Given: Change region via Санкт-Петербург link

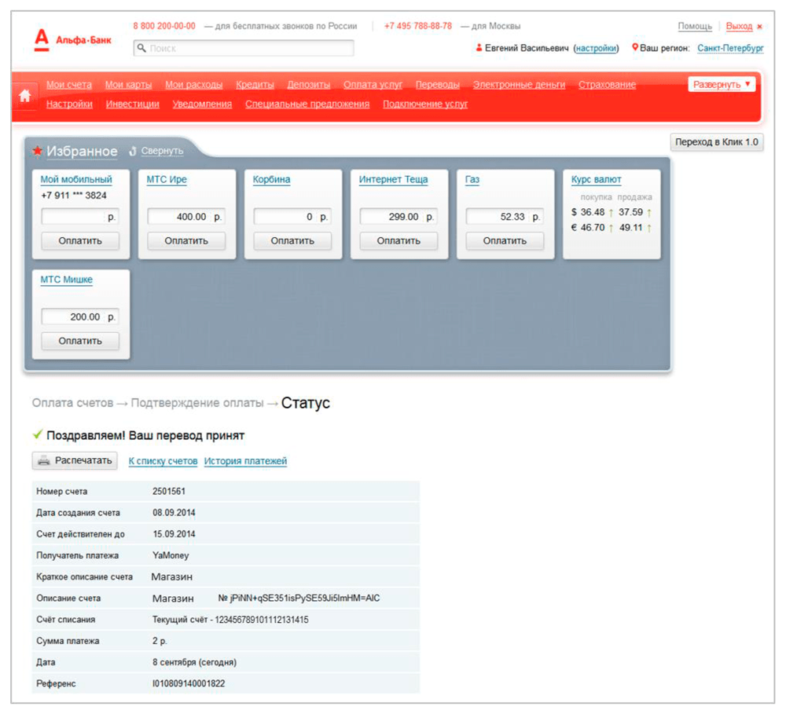Looking at the screenshot, I should (x=730, y=48).
